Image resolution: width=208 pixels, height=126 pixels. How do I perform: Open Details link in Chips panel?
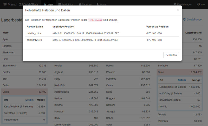coord(29,100)
